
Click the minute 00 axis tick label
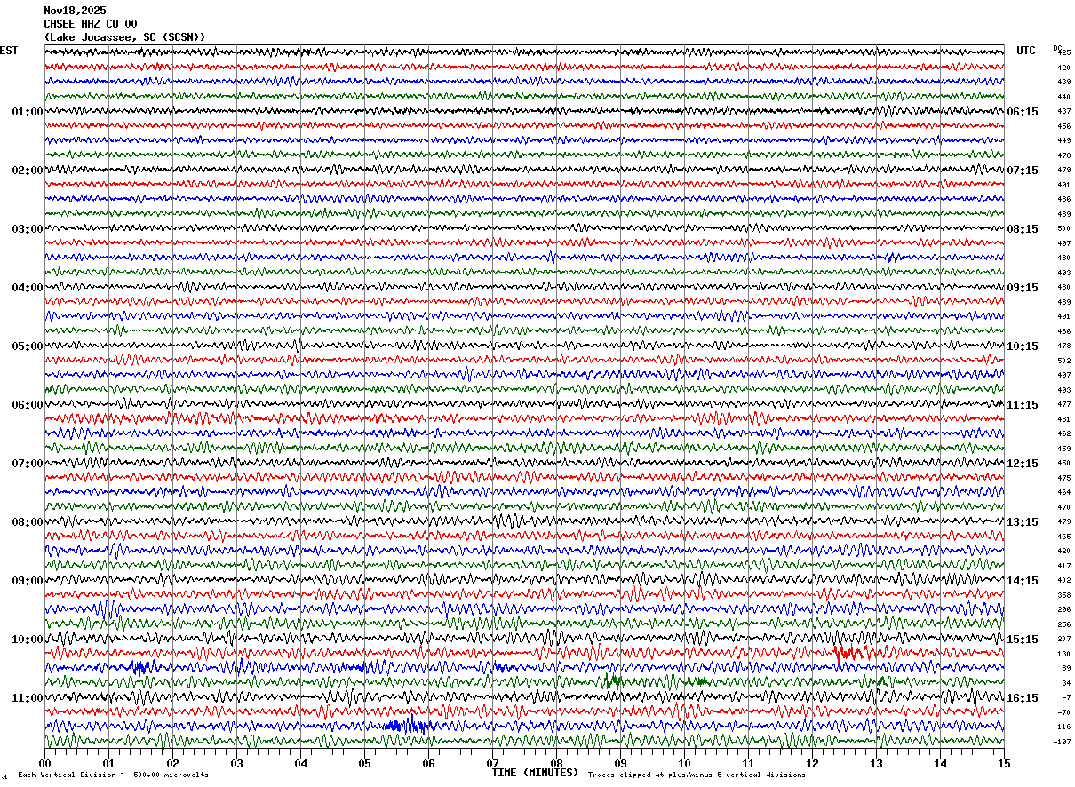tap(44, 764)
